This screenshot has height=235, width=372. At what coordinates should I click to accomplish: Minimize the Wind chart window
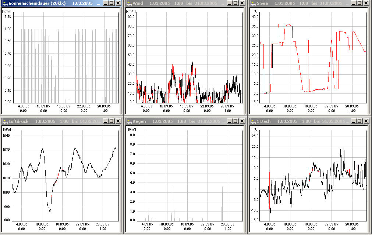pos(229,3)
